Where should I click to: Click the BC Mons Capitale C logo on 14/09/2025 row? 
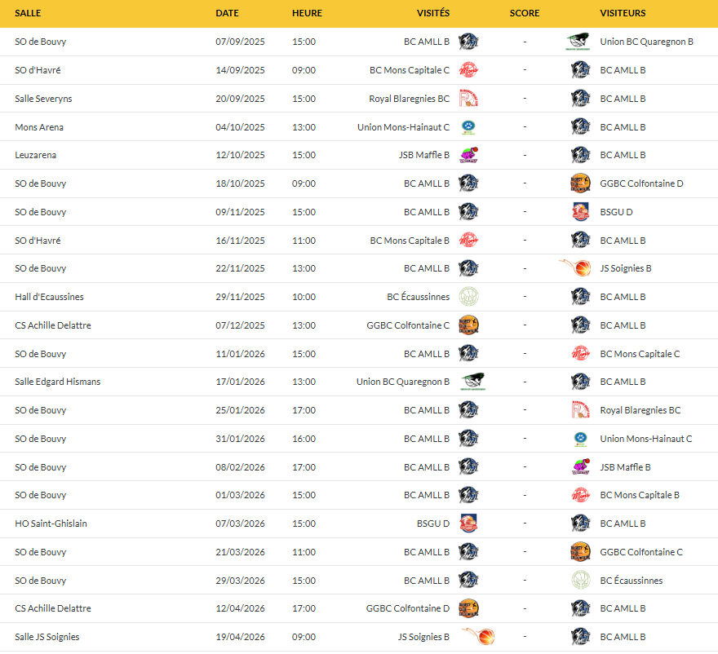tap(468, 70)
